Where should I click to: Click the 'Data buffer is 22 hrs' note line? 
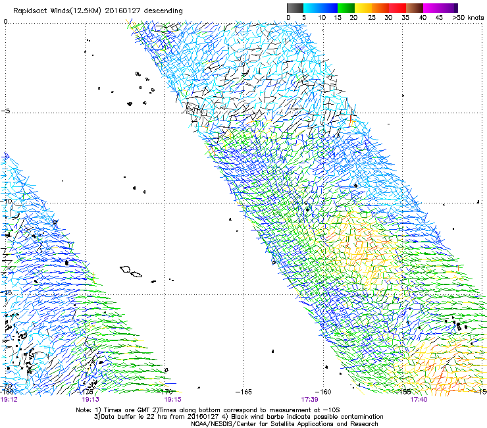click(238, 417)
